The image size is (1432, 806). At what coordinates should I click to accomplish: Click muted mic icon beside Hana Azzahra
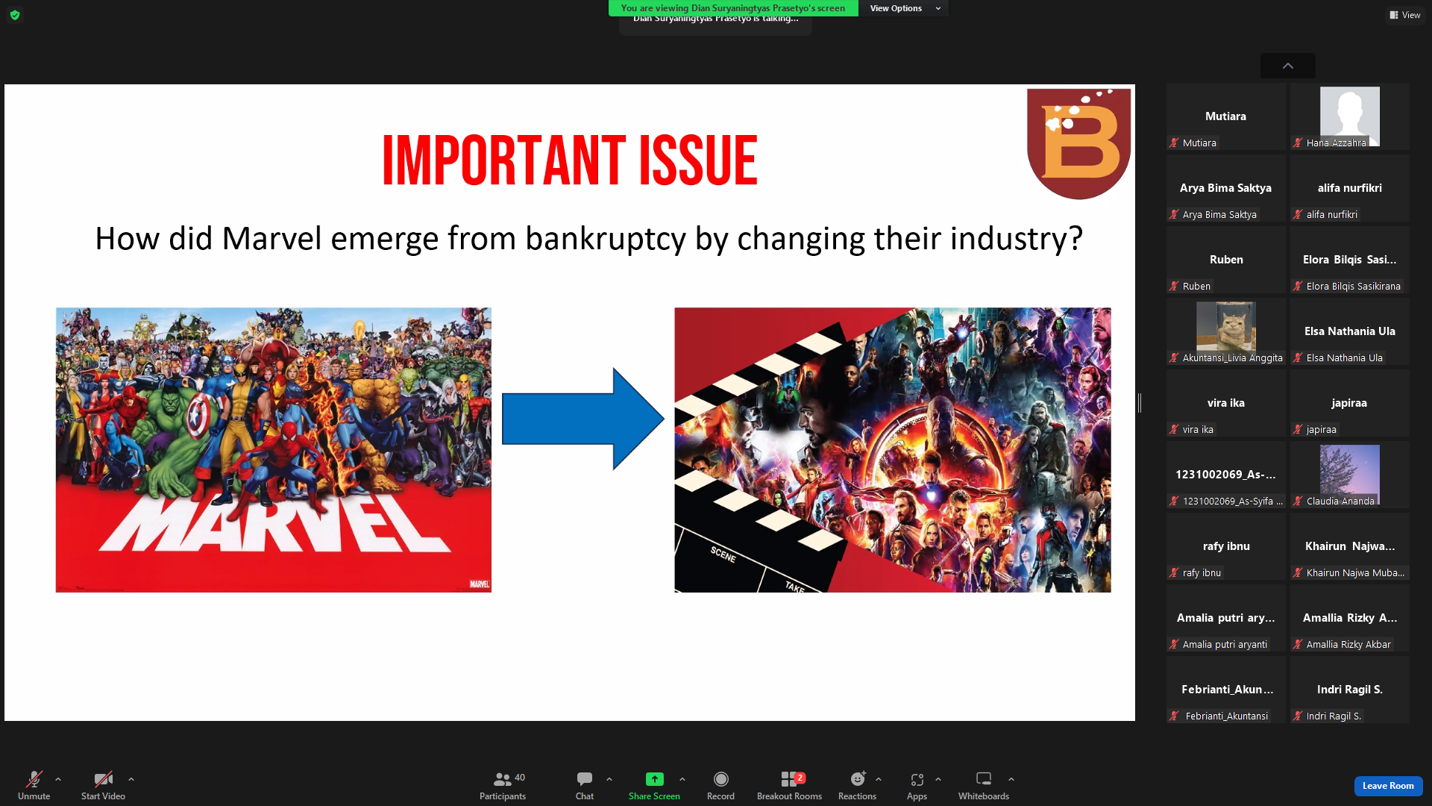1298,143
